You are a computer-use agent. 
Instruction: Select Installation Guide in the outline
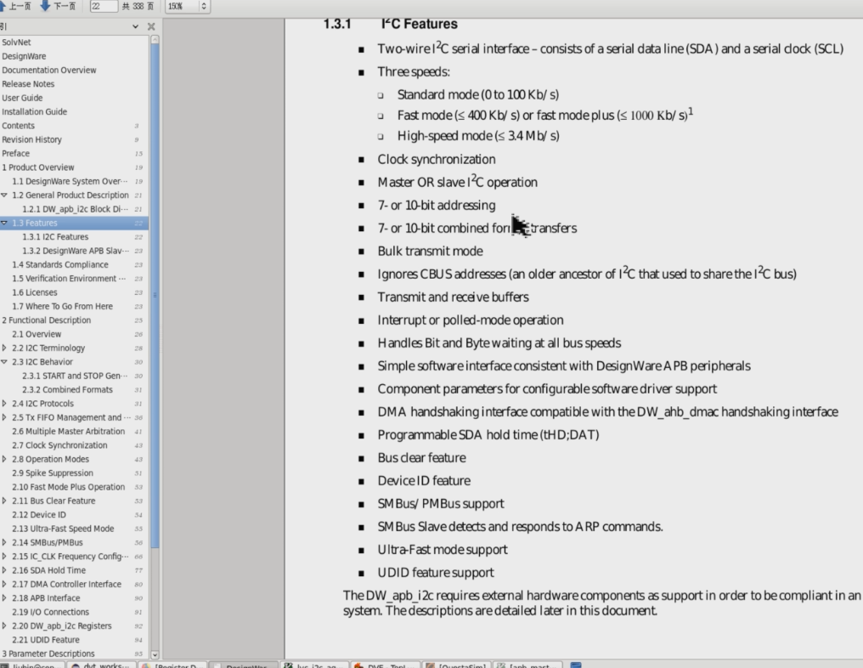(34, 111)
